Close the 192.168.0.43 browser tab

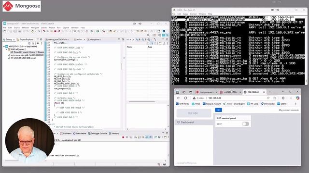coord(264,92)
